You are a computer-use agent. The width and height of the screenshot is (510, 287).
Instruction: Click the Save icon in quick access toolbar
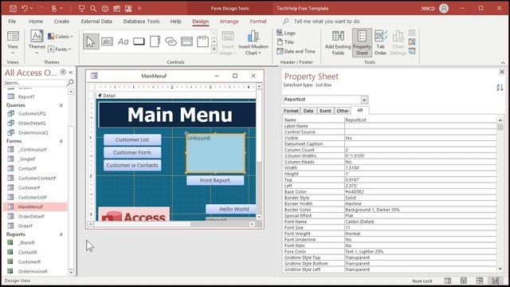click(x=13, y=9)
